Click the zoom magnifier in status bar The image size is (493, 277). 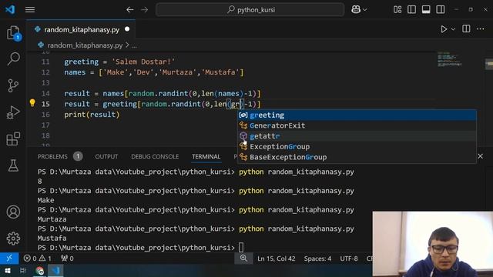pos(243,259)
